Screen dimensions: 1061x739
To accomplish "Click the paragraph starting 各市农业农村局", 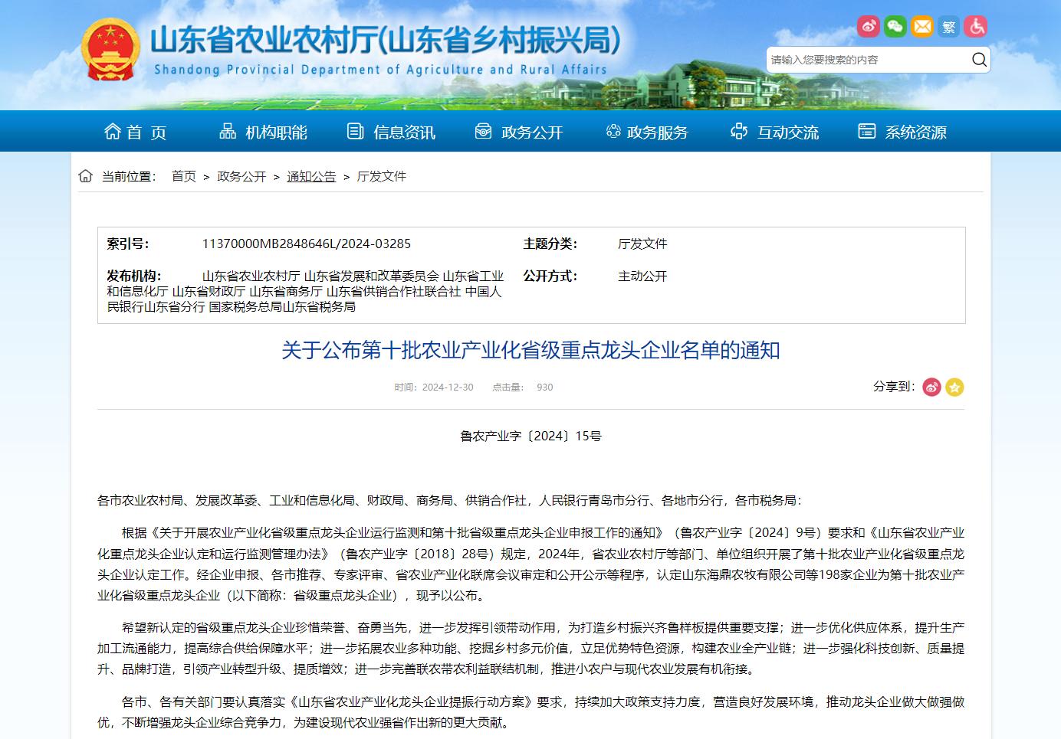I will [x=449, y=500].
